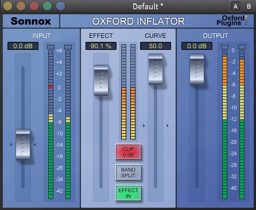Image resolution: width=256 pixels, height=210 pixels.
Task: Click the INPUT fader handle
Action: click(23, 145)
